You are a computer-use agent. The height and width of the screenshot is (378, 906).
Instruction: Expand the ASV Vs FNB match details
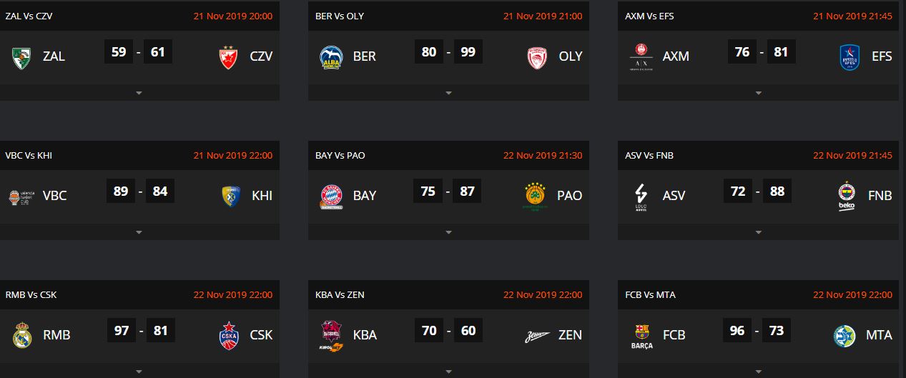[758, 232]
